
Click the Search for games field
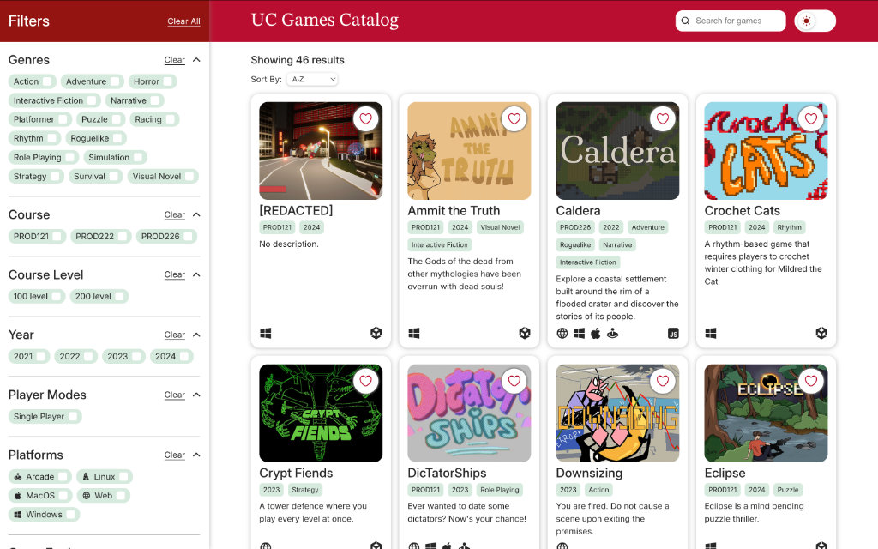click(x=731, y=21)
